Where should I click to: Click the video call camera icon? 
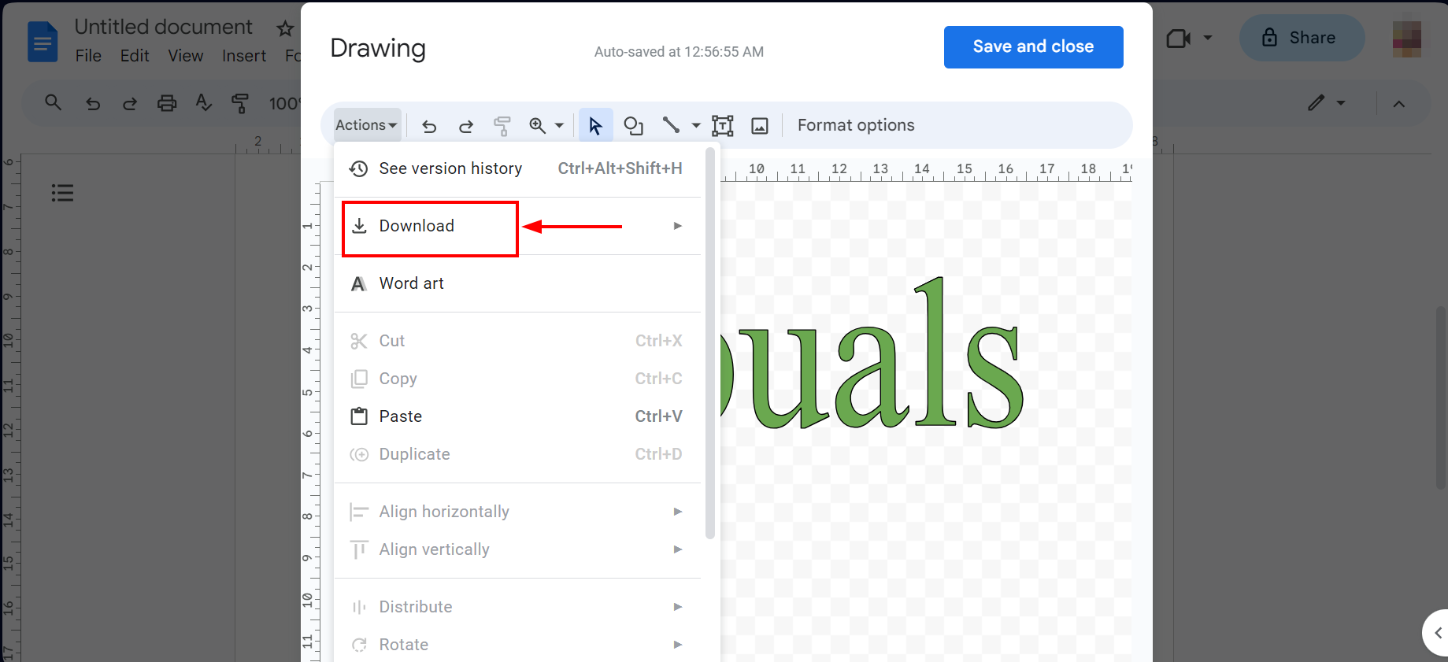(x=1178, y=39)
